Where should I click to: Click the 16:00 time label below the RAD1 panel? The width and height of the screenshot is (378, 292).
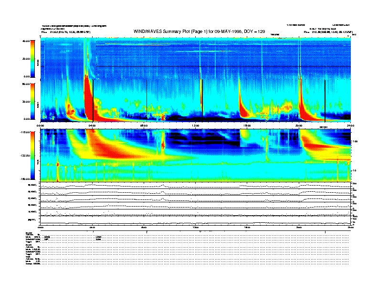pos(247,125)
